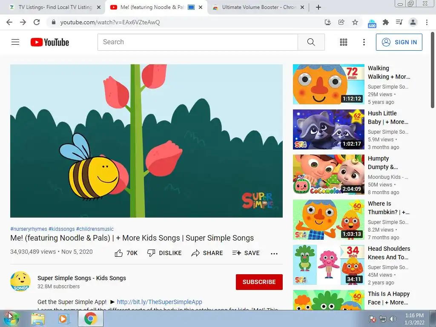The height and width of the screenshot is (327, 436).
Task: Open the SHARE dialog
Action: click(x=207, y=253)
